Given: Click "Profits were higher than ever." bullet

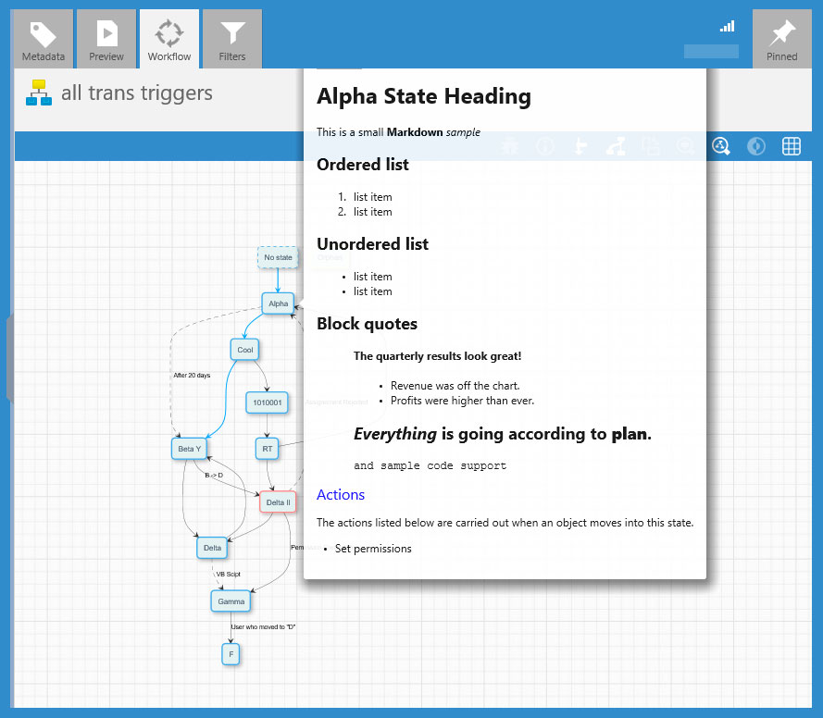Looking at the screenshot, I should [462, 401].
